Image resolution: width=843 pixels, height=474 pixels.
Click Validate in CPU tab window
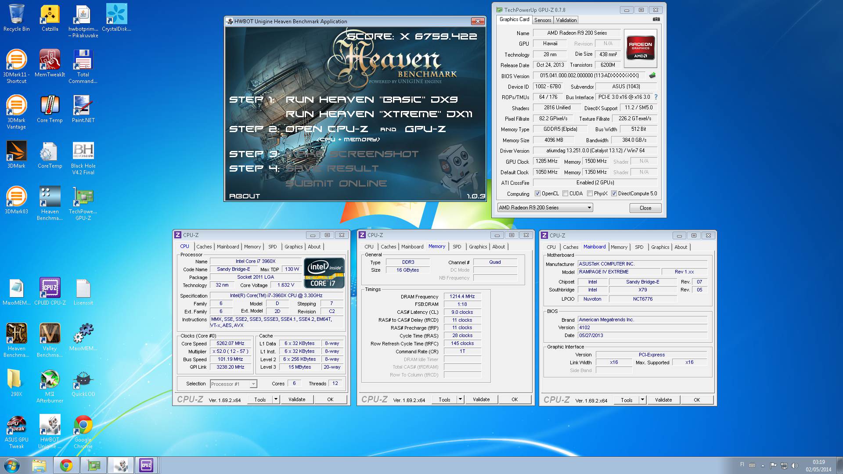pos(297,399)
